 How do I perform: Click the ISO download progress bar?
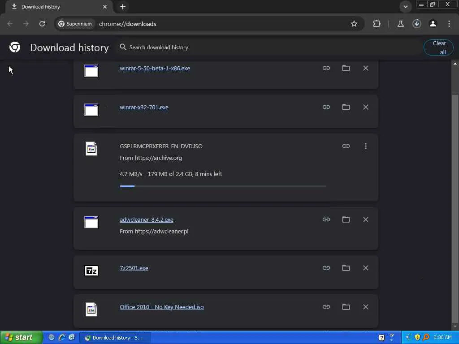[x=223, y=186]
